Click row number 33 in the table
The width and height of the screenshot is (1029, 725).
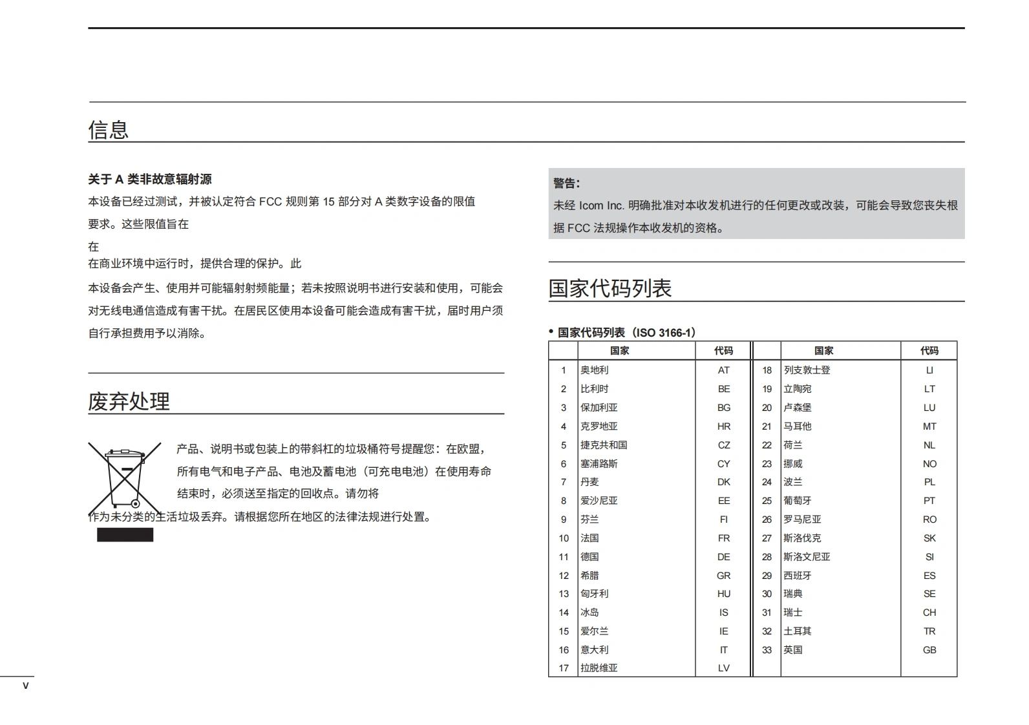click(x=767, y=650)
